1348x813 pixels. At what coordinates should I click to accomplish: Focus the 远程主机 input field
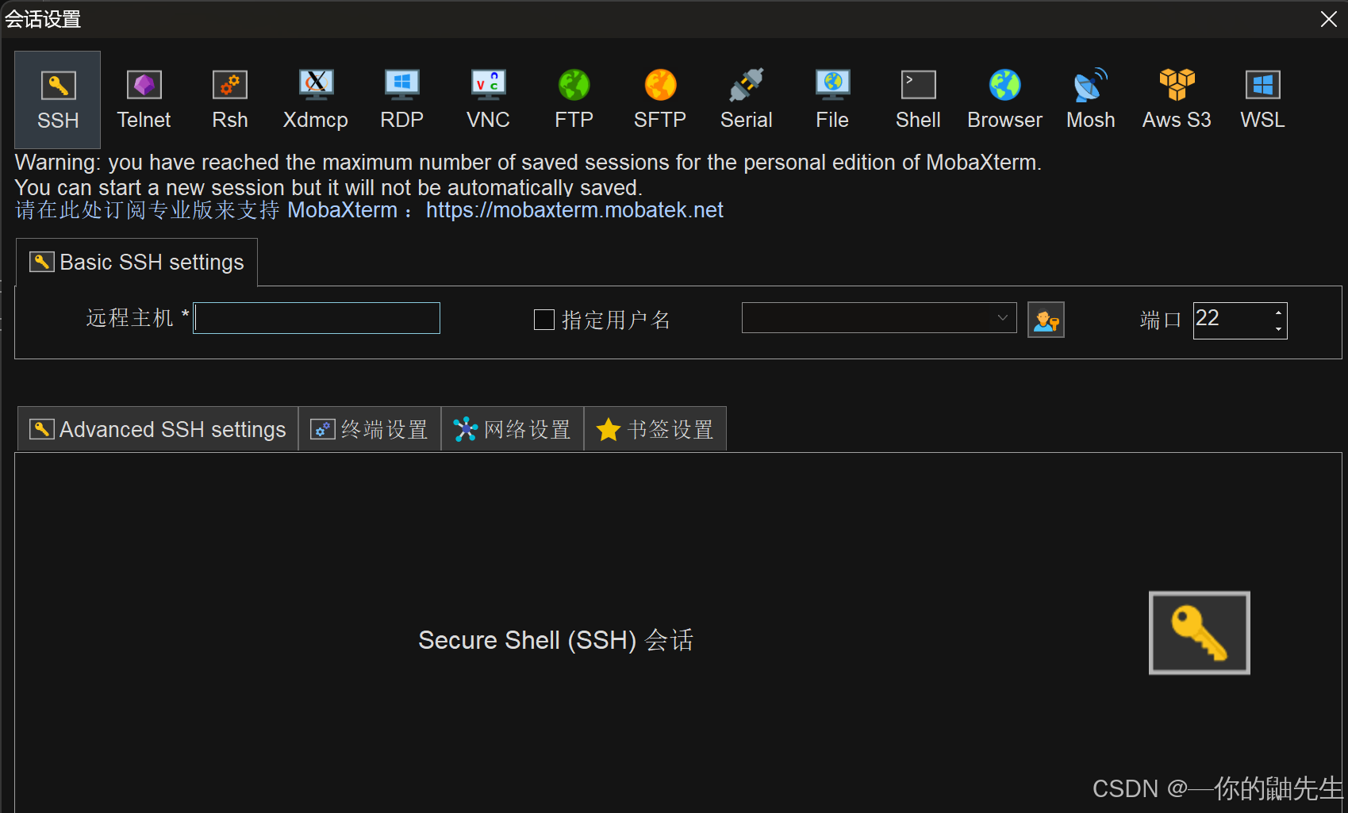317,318
